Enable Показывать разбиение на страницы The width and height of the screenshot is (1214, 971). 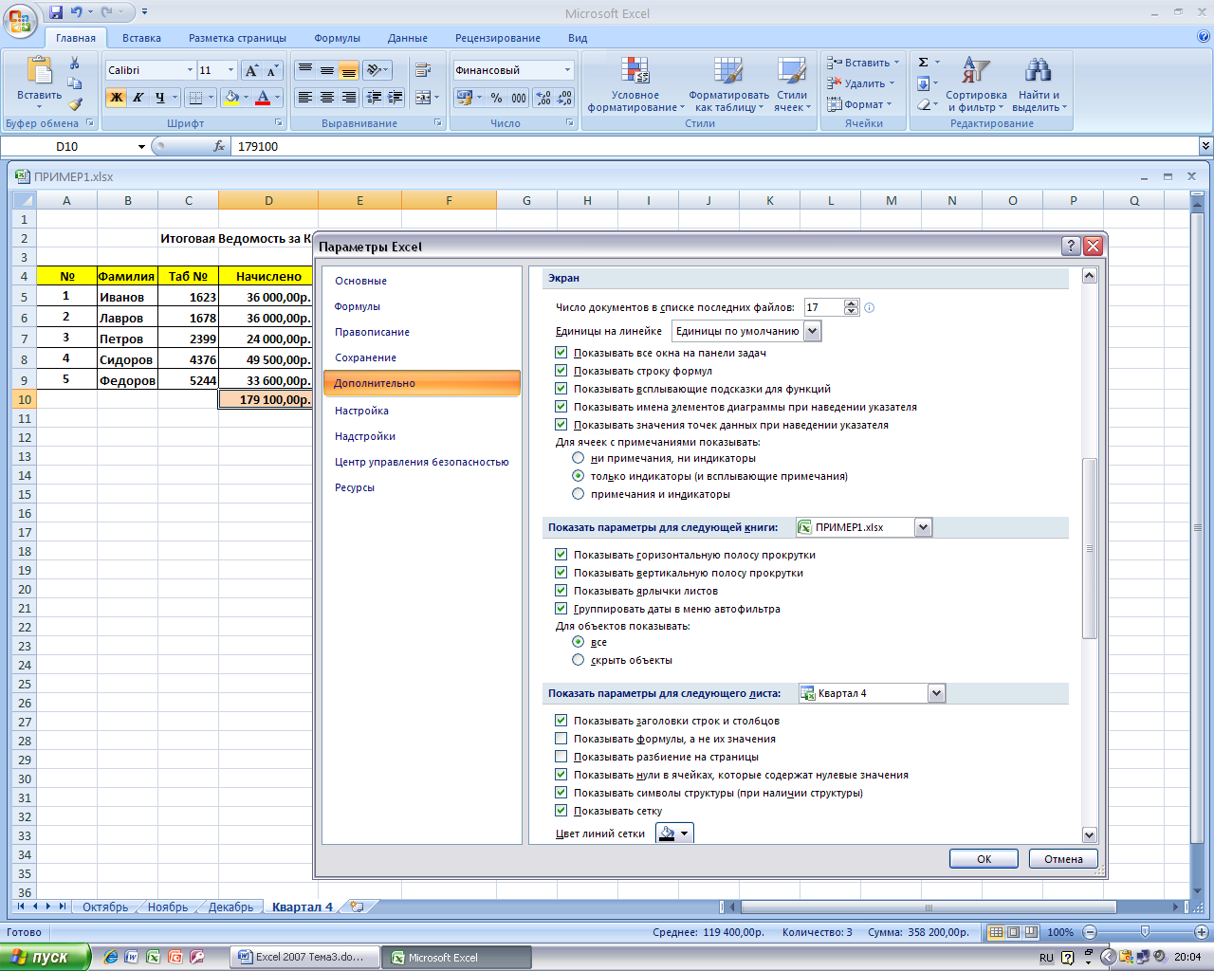click(x=561, y=757)
